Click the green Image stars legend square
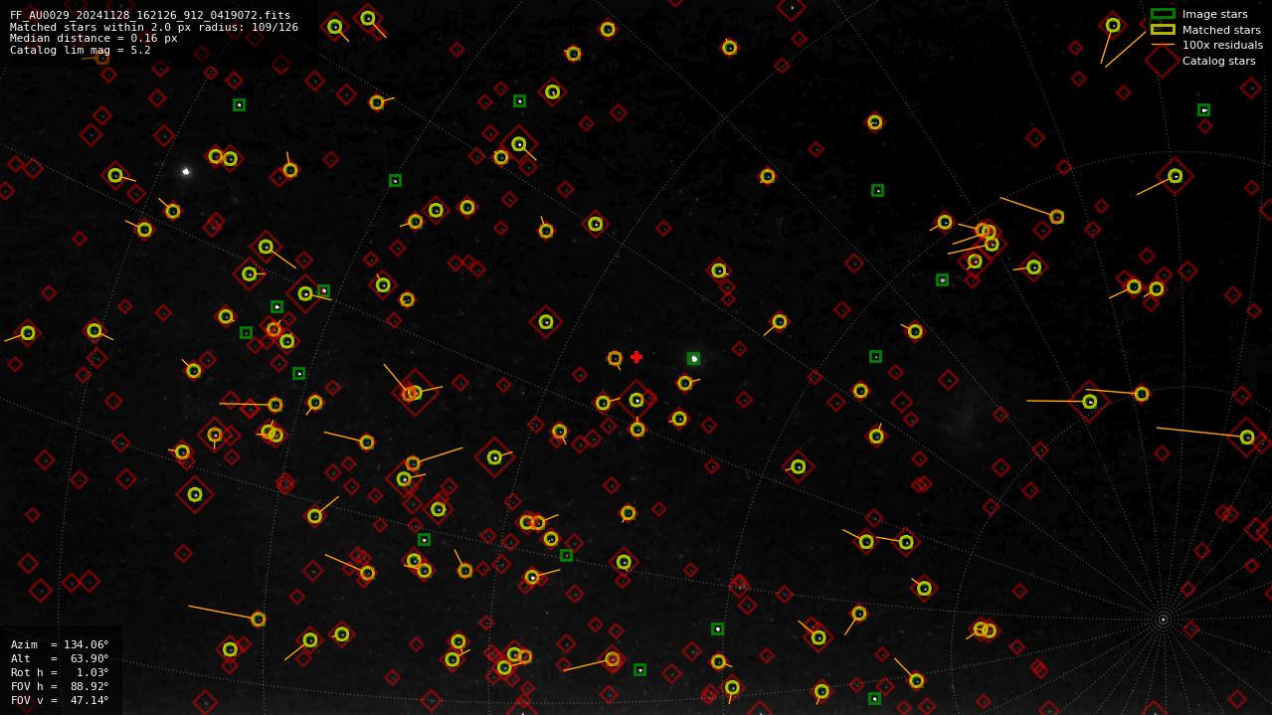This screenshot has width=1272, height=715. coord(1163,14)
